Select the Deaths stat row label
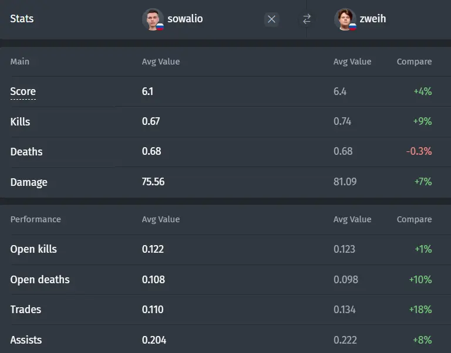 coord(26,152)
